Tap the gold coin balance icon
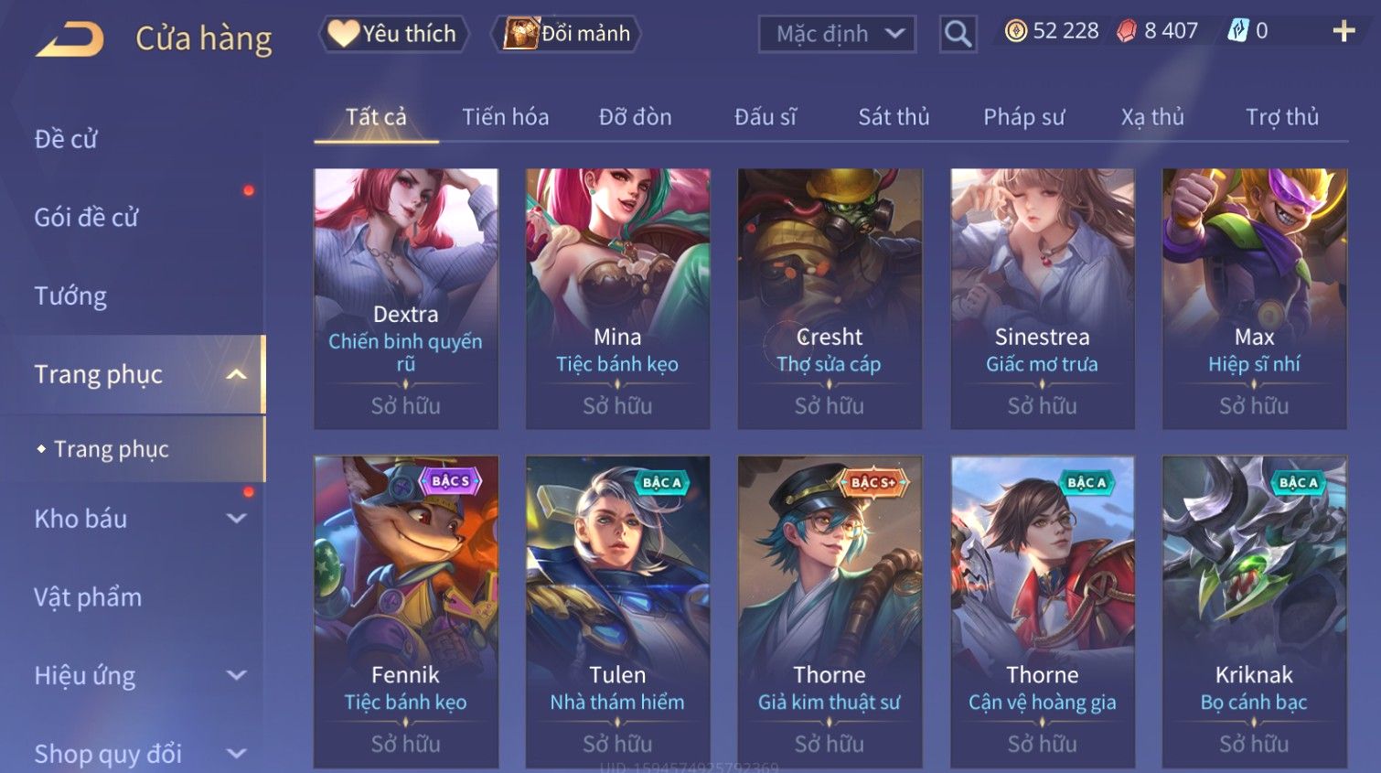 (1016, 31)
